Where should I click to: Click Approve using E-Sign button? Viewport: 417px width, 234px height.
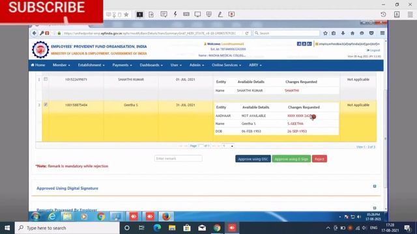click(x=291, y=159)
